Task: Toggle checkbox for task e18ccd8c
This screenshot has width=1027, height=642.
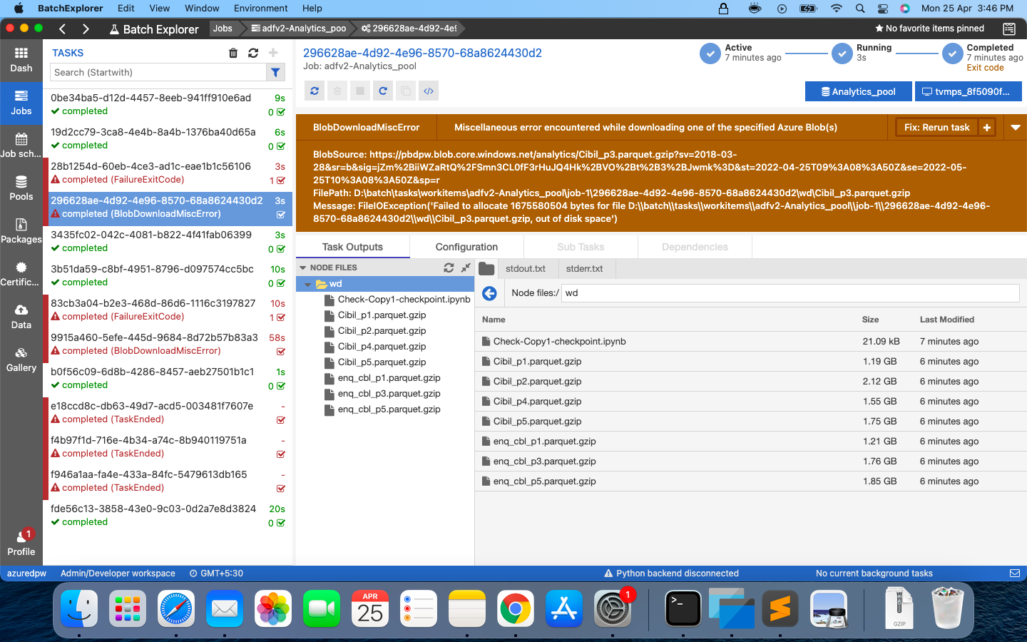Action: [x=281, y=420]
